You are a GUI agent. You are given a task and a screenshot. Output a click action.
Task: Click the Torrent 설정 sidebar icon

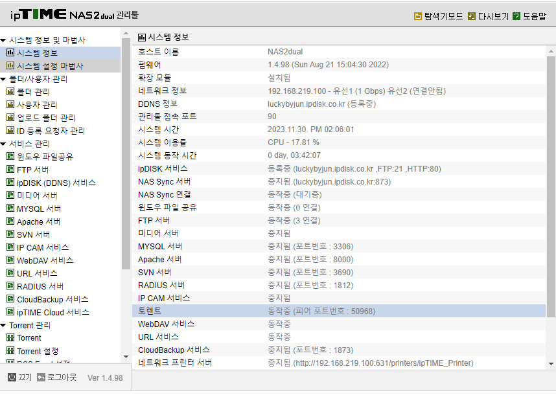point(10,351)
